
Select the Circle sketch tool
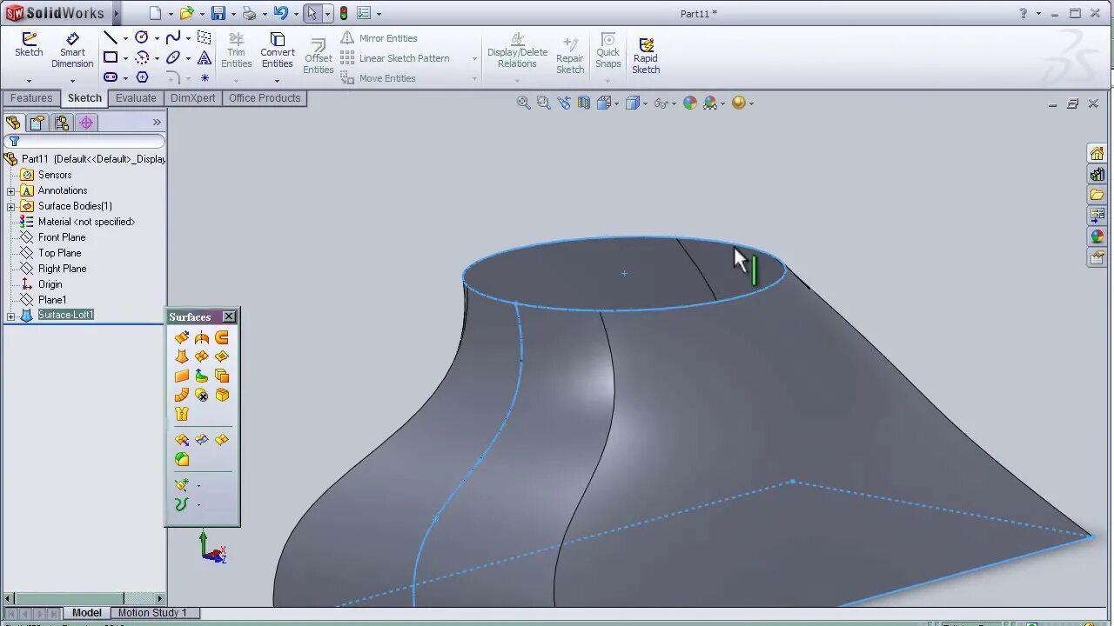coord(142,37)
